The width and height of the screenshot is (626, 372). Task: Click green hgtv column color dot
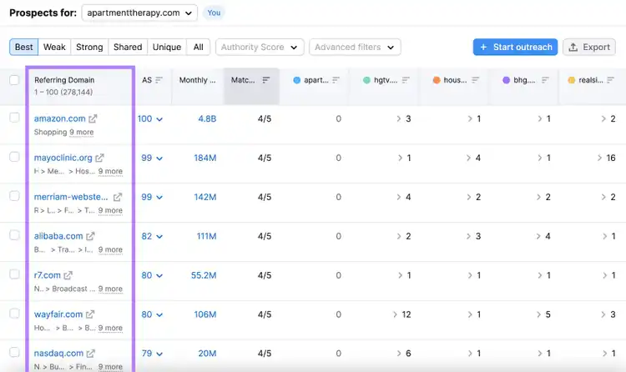click(x=366, y=80)
